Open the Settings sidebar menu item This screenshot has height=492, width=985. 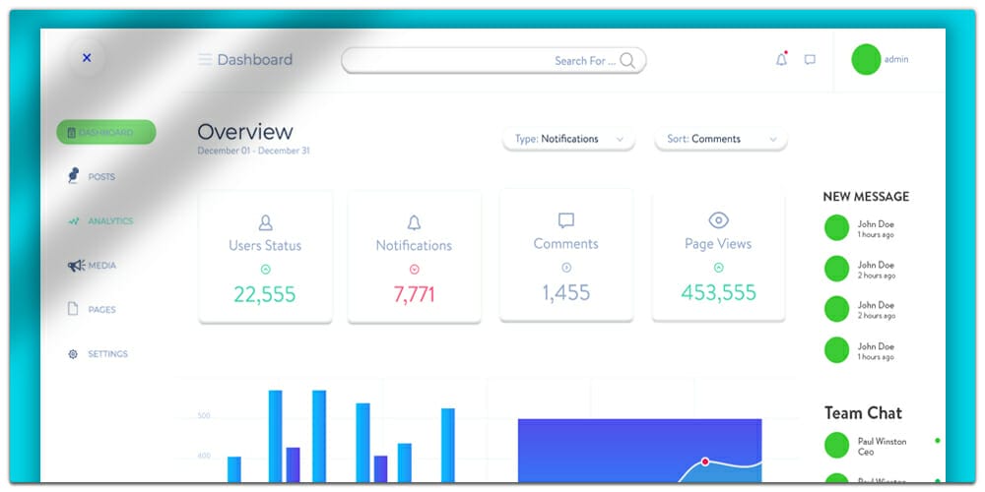click(98, 354)
